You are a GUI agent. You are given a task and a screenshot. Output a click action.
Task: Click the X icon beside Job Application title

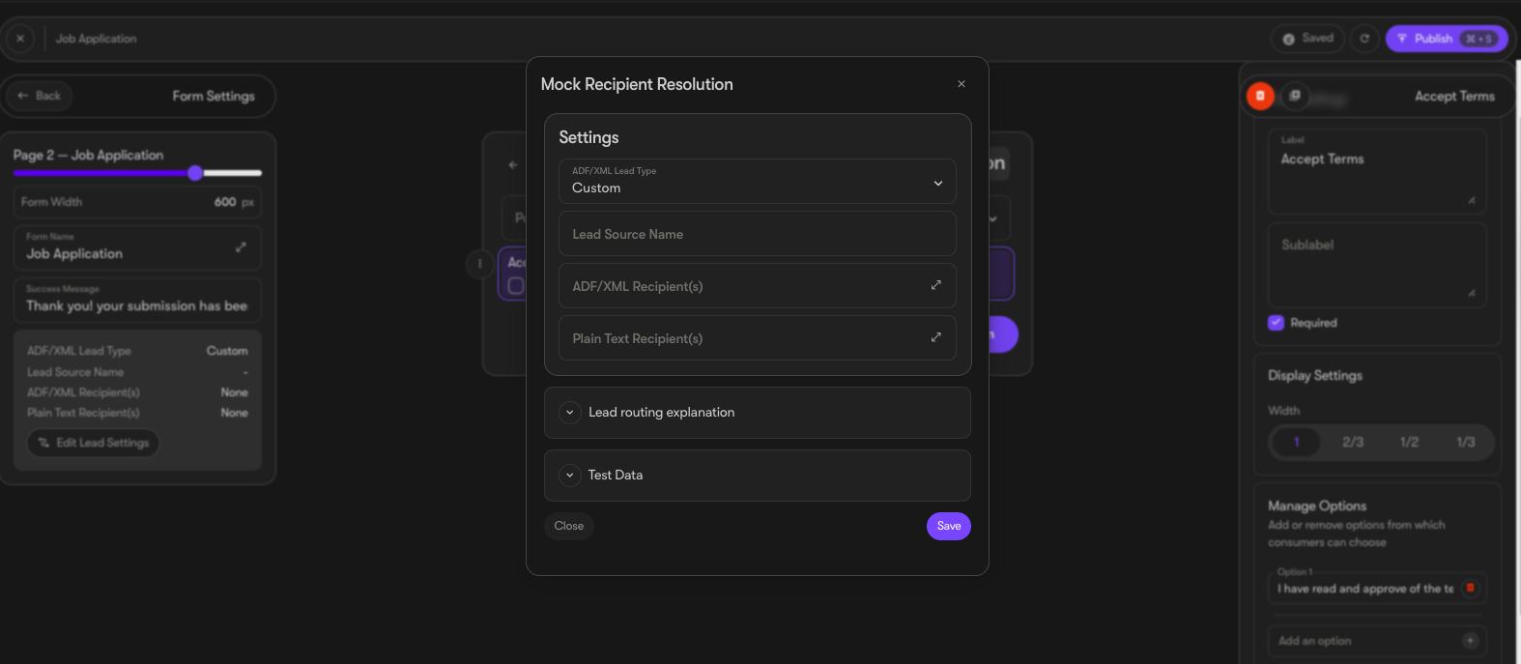point(20,39)
